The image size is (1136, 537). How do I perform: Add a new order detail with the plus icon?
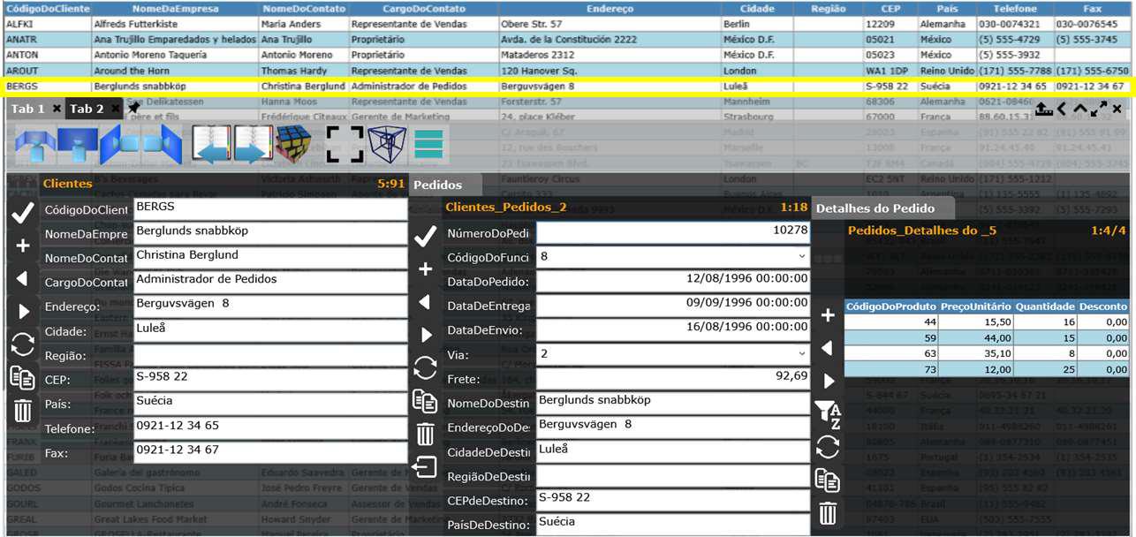coord(827,314)
